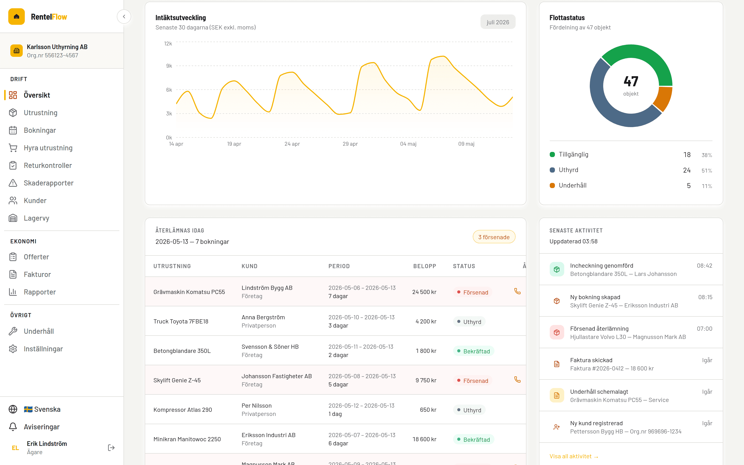
Task: Click Ny kund registrerad user icon
Action: pyautogui.click(x=557, y=427)
